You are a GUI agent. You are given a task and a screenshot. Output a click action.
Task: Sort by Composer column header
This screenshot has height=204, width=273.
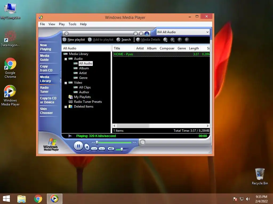point(167,48)
